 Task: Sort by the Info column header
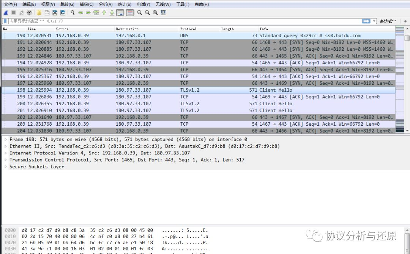pyautogui.click(x=326, y=29)
